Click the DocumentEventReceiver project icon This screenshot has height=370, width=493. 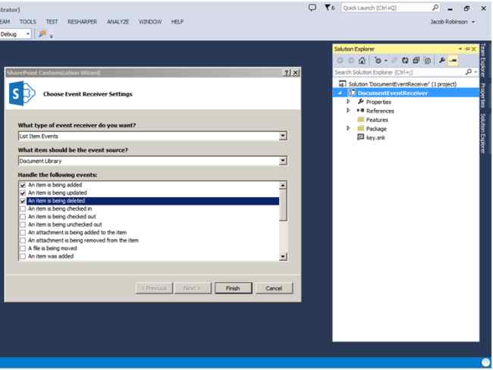[x=352, y=92]
